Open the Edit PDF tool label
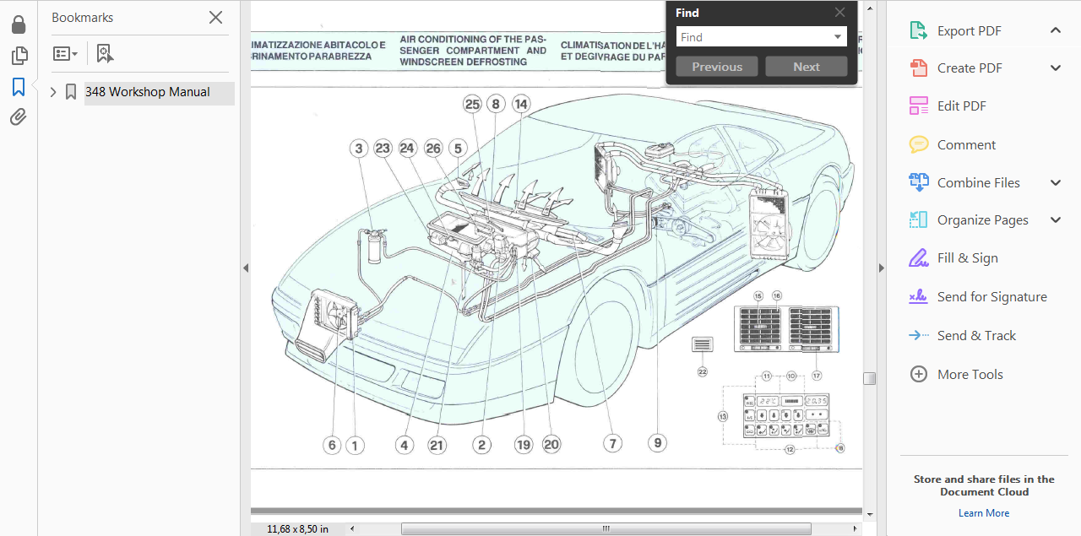Viewport: 1081px width, 536px height. click(962, 106)
